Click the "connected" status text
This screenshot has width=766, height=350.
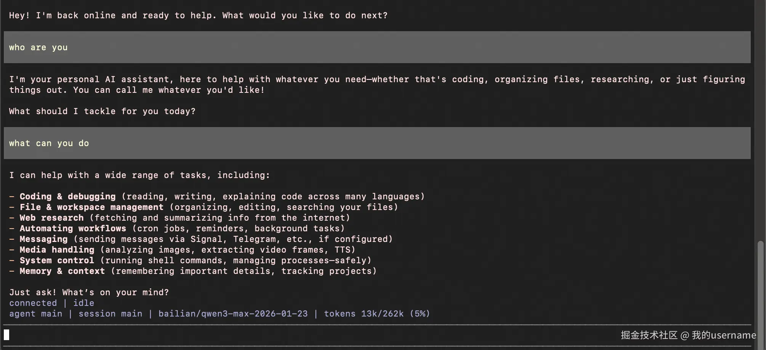pyautogui.click(x=33, y=303)
